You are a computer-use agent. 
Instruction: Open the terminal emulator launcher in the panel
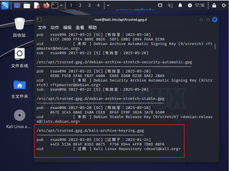[x=54, y=5]
